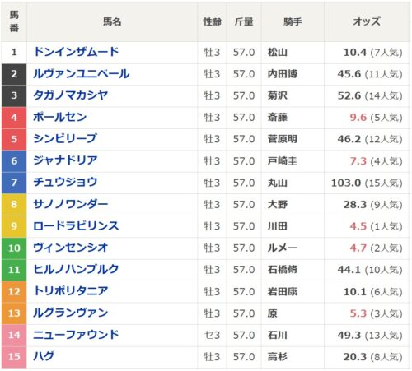Open サノノワンダー profile

point(71,204)
